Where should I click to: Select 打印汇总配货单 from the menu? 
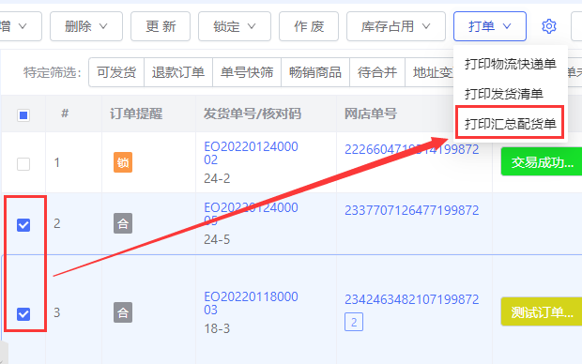click(x=511, y=124)
